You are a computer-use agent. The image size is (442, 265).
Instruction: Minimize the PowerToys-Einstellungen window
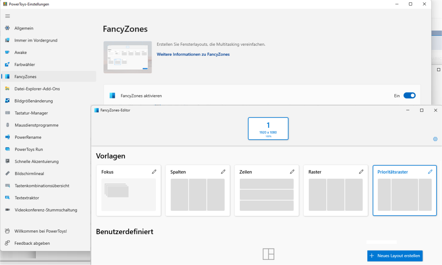point(396,4)
